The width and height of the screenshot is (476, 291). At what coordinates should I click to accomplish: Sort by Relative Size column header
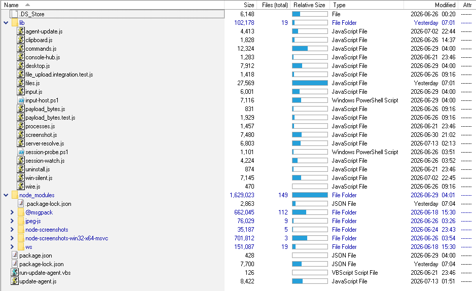coord(310,5)
